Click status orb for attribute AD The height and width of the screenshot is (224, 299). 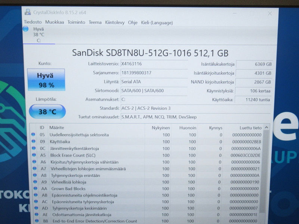(x=36, y=208)
